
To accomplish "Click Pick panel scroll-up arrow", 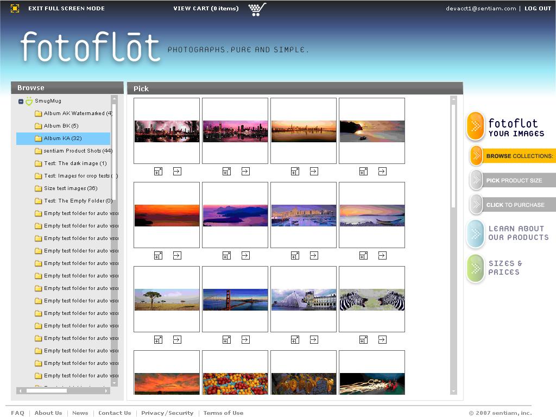I will coord(453,99).
